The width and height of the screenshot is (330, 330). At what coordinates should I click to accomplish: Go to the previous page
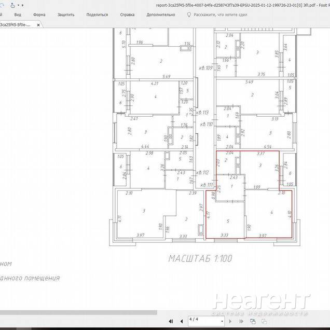point(181,322)
